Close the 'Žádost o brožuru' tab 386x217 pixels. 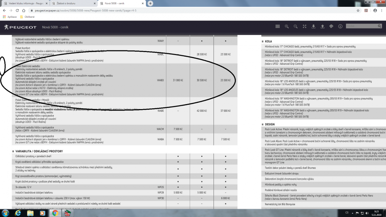click(x=95, y=3)
